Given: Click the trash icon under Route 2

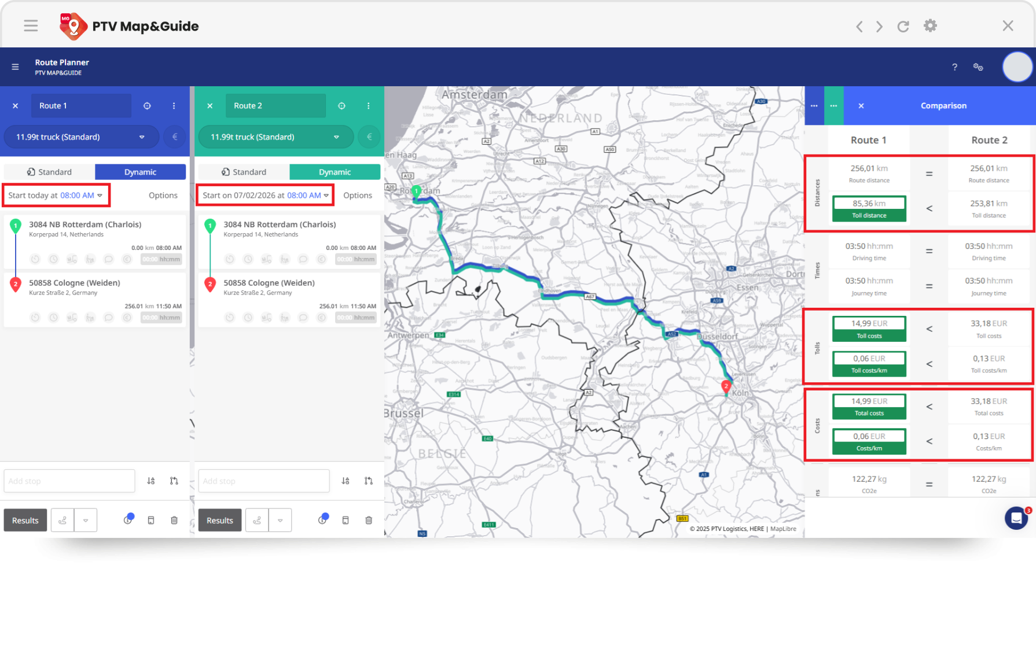Looking at the screenshot, I should pos(369,520).
